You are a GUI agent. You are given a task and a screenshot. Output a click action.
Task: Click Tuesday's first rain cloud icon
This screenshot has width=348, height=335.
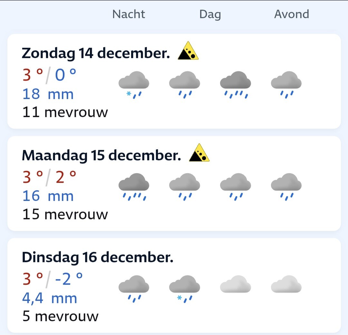point(134,288)
